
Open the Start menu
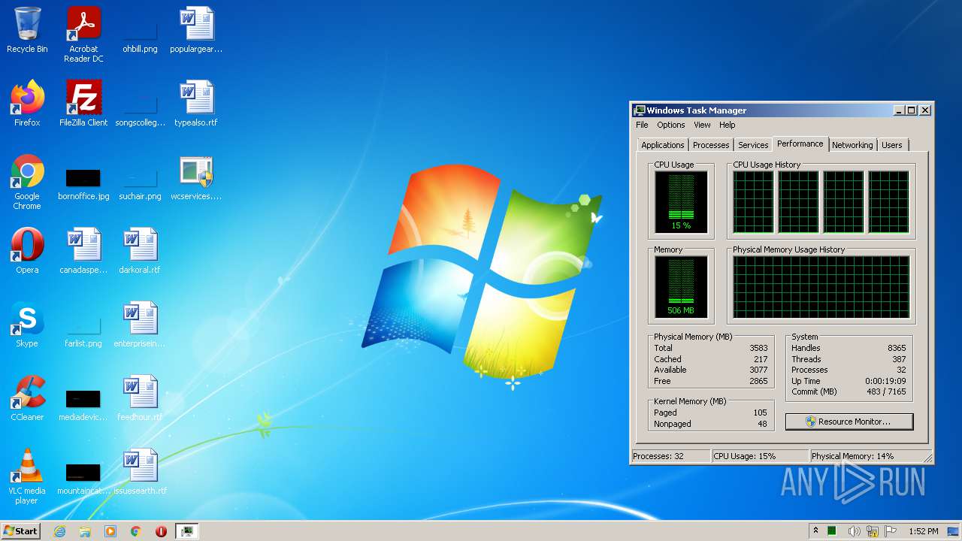pos(21,531)
